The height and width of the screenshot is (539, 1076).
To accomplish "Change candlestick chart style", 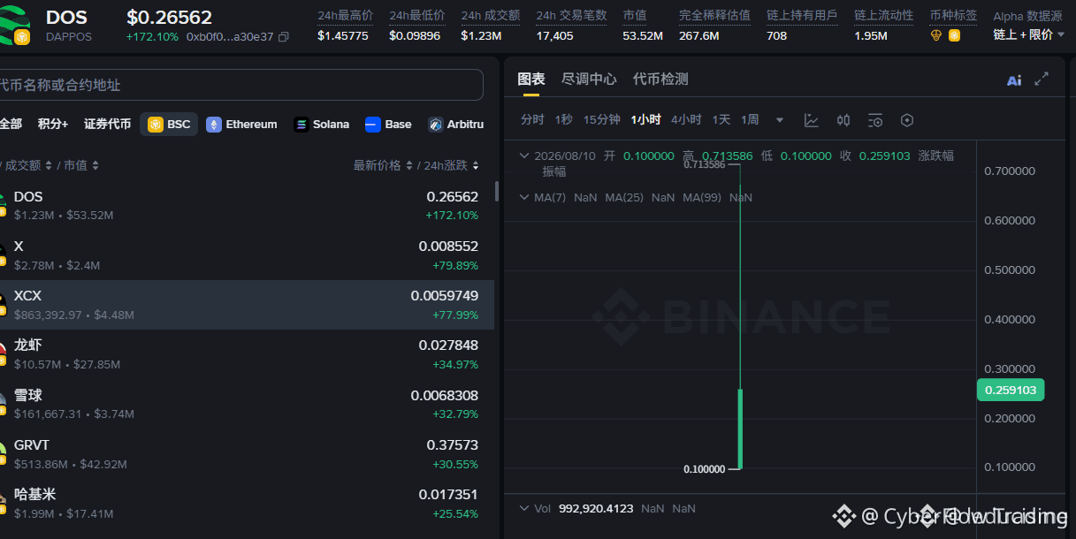I will pyautogui.click(x=843, y=120).
